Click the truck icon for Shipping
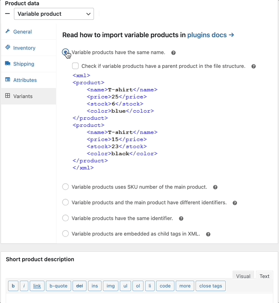Viewport: 279px width, 303px height. [x=8, y=64]
